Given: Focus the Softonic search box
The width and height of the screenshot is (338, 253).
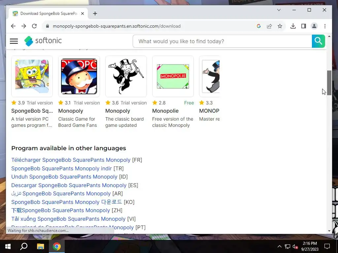Looking at the screenshot, I should click(x=222, y=41).
